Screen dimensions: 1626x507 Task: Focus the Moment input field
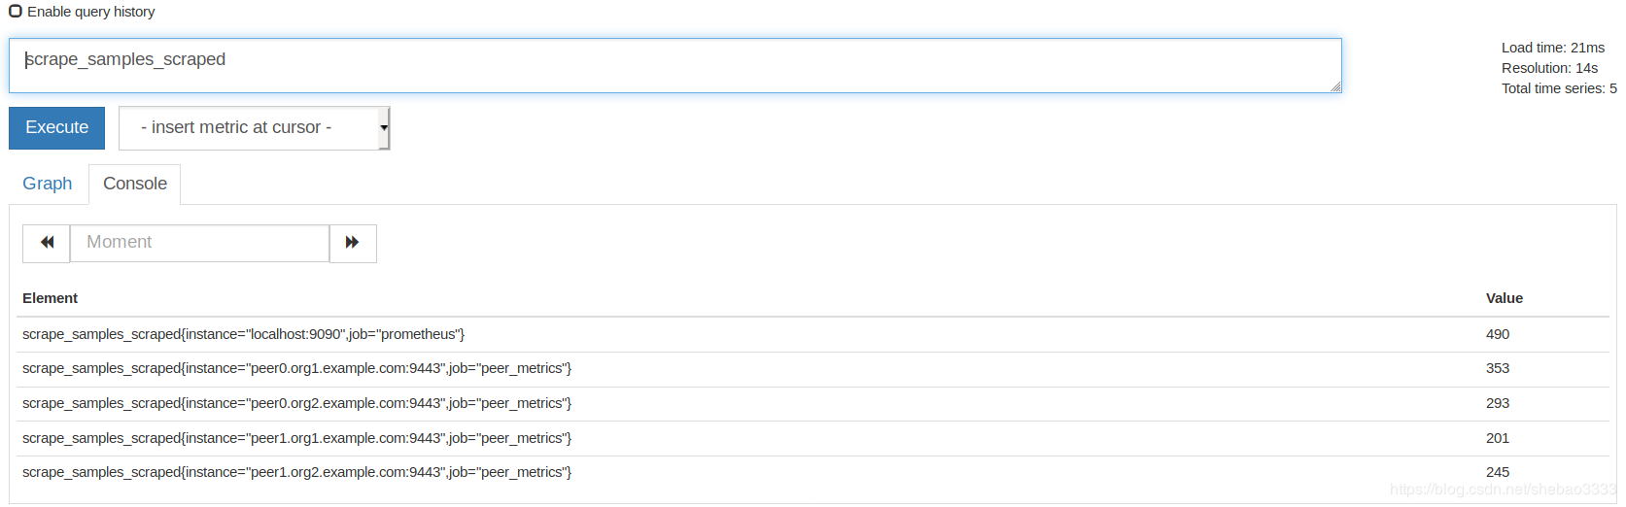pyautogui.click(x=199, y=243)
